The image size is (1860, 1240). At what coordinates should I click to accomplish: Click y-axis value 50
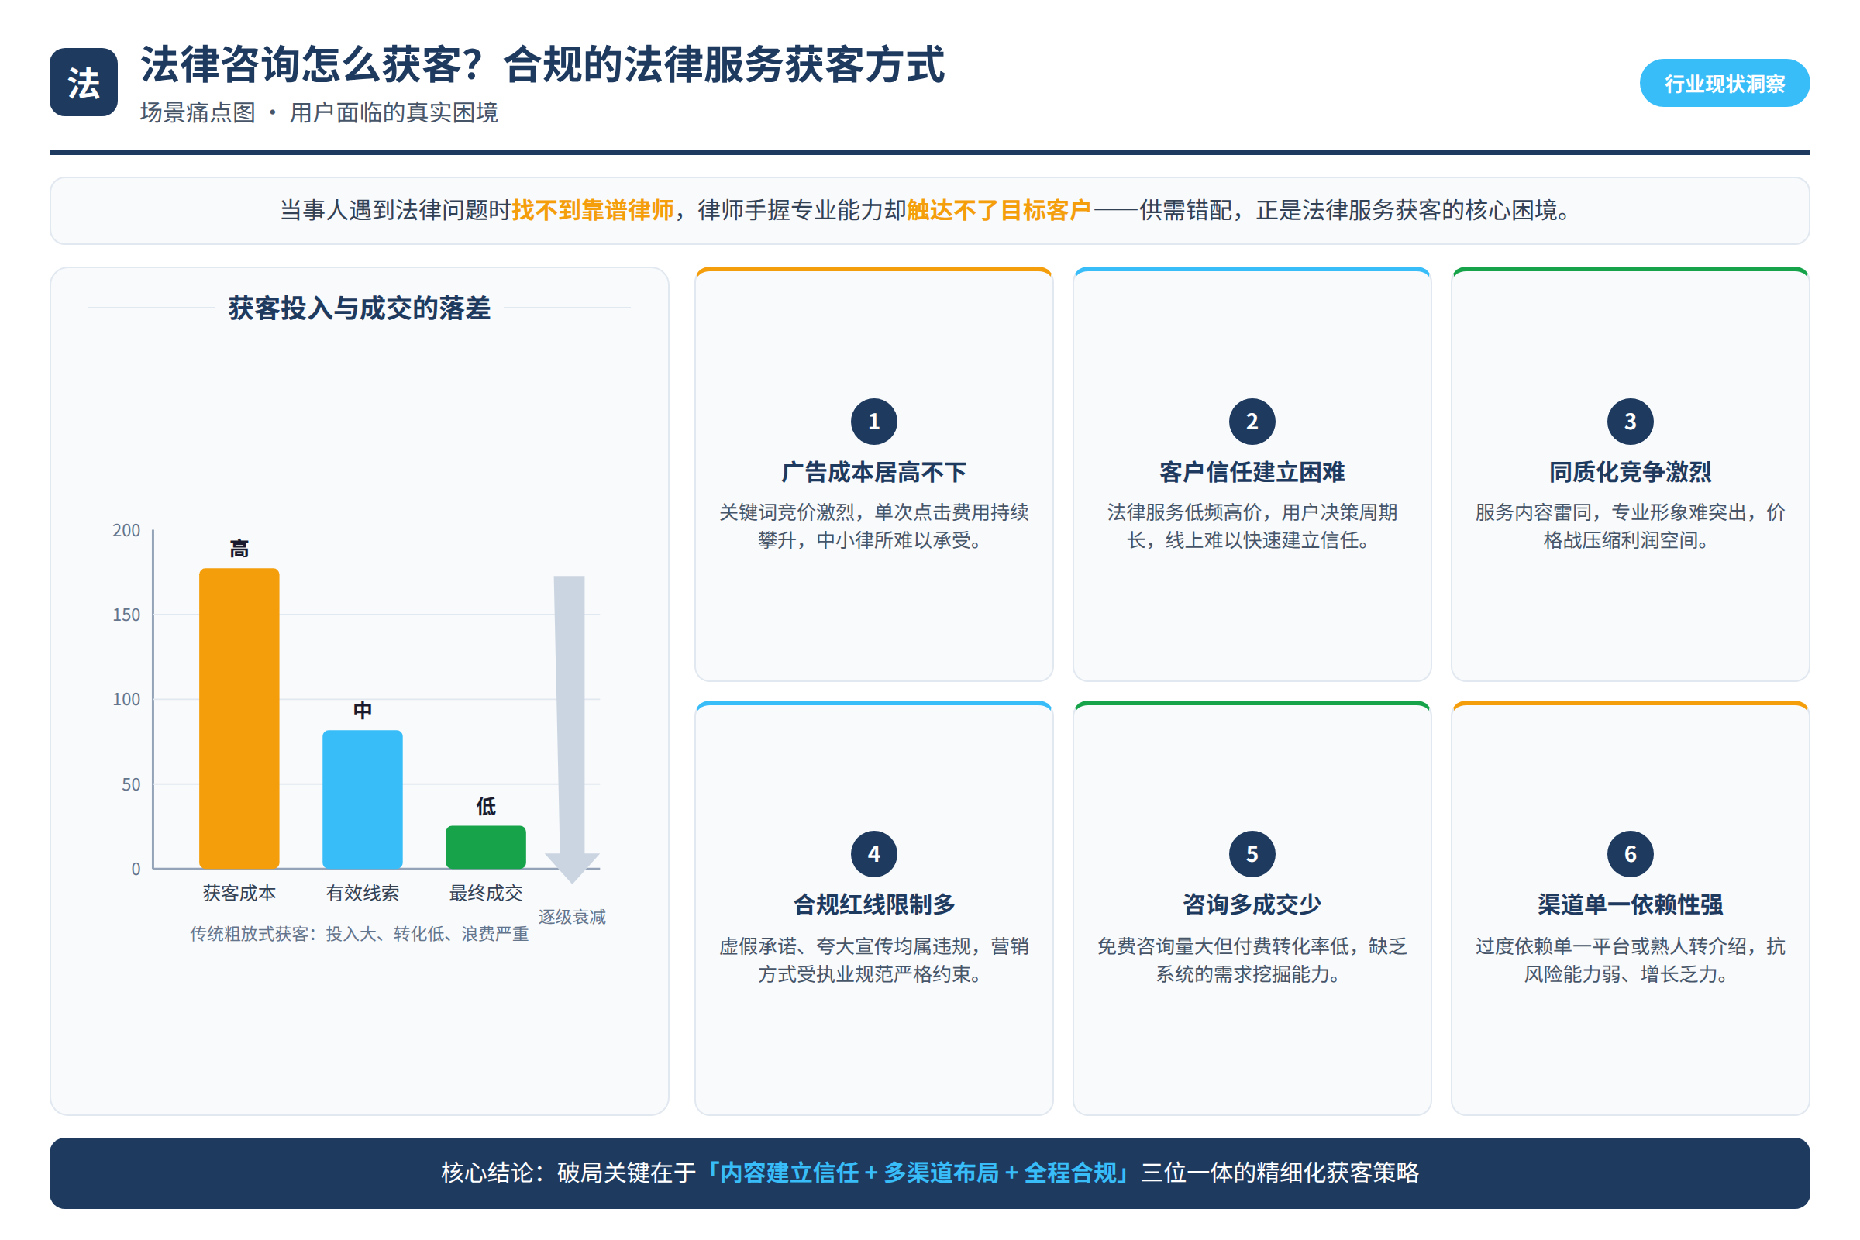pos(131,784)
